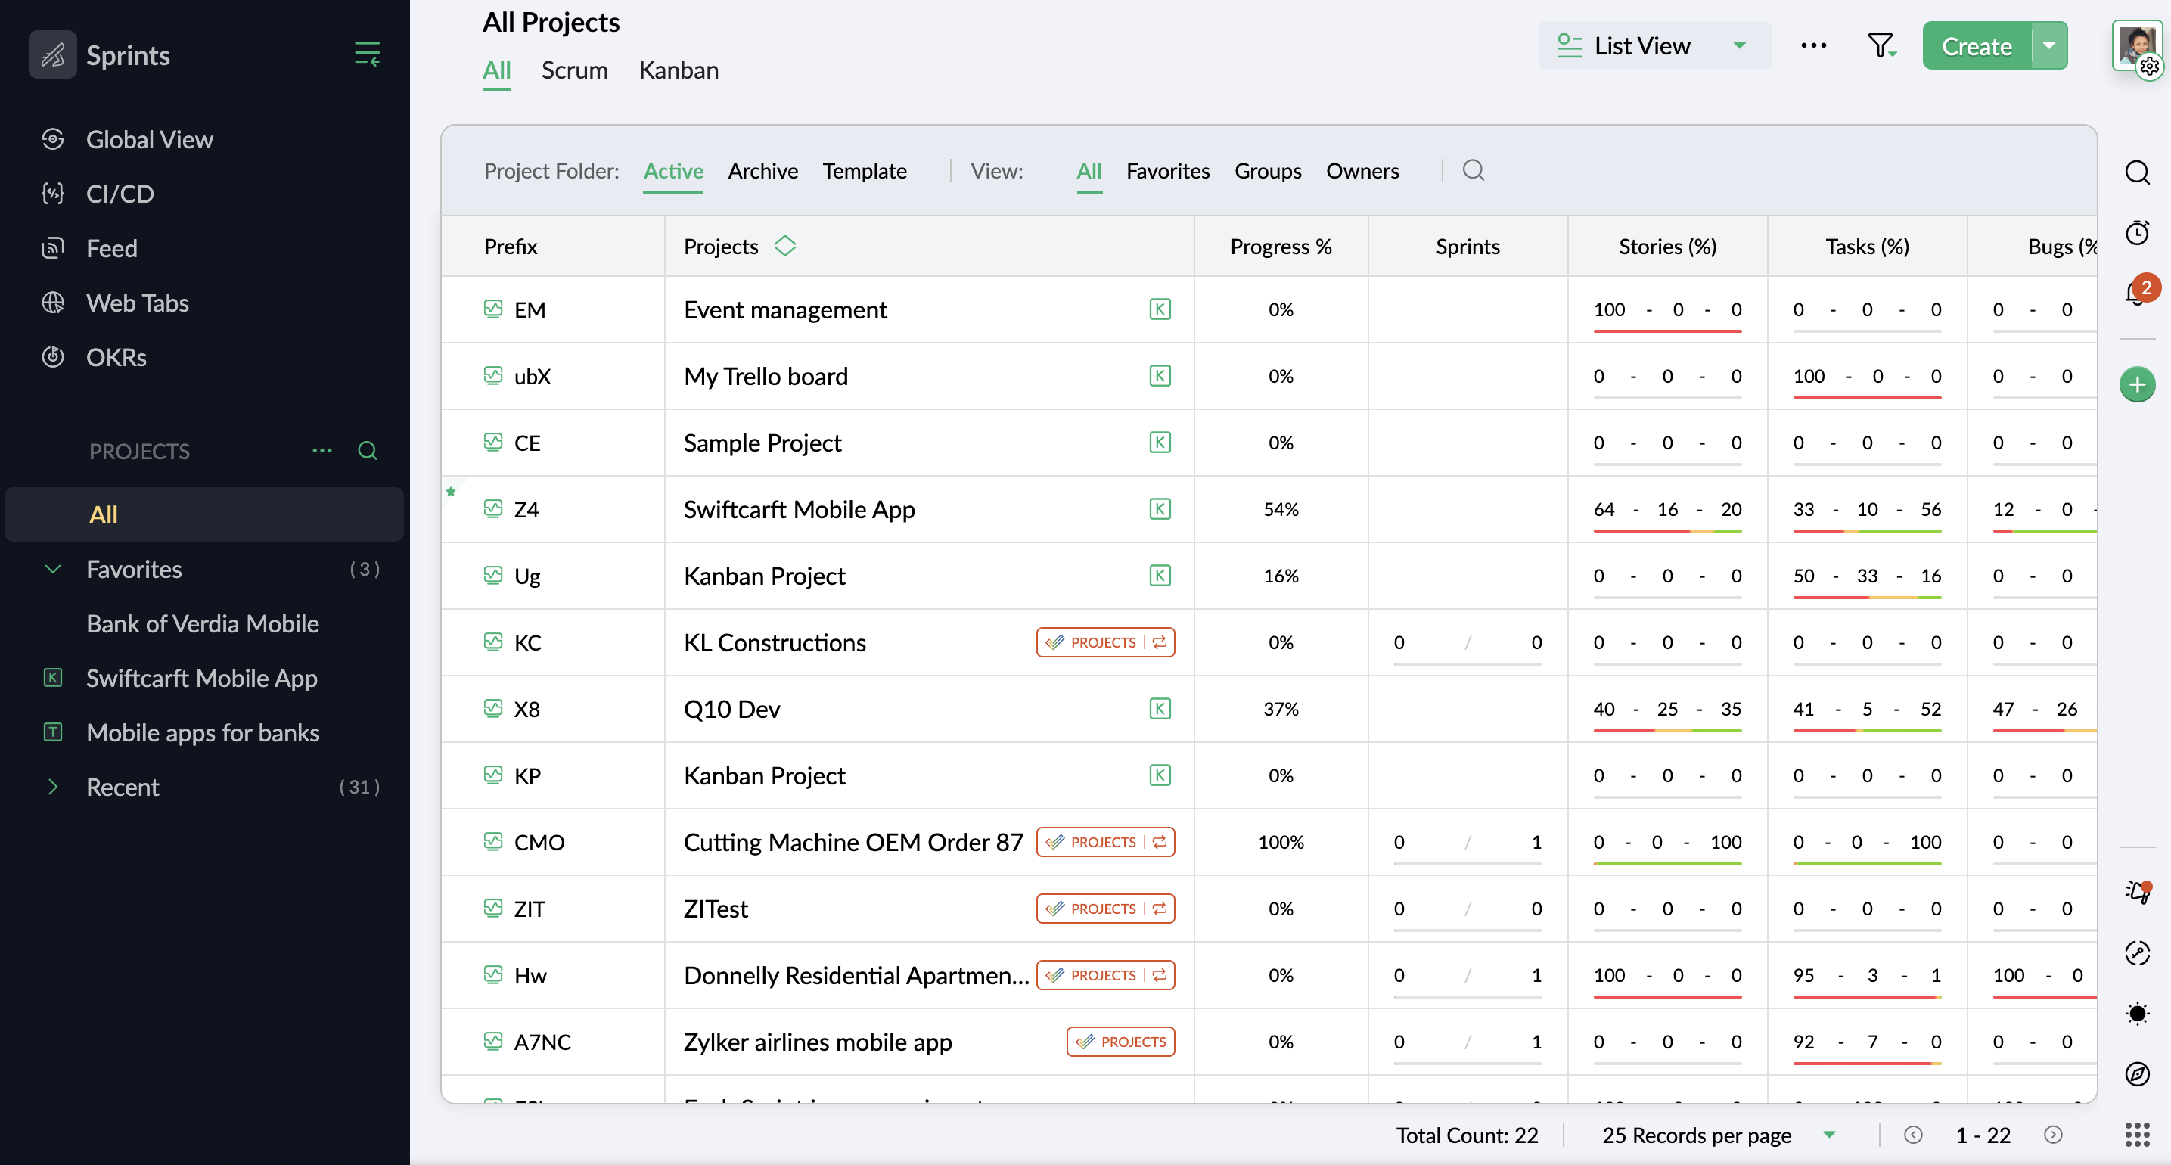Viewport: 2171px width, 1165px height.
Task: Toggle favorite star on Swiftcarft Mobile App row
Action: (x=451, y=492)
